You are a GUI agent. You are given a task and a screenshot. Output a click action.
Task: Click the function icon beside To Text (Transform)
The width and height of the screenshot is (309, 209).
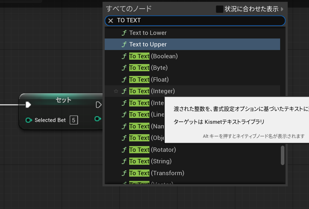[x=124, y=173]
